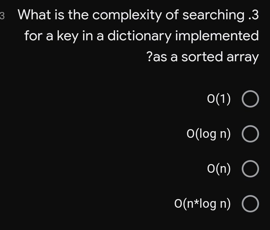Select the O(n) radio button
Image resolution: width=270 pixels, height=230 pixels.
(250, 169)
